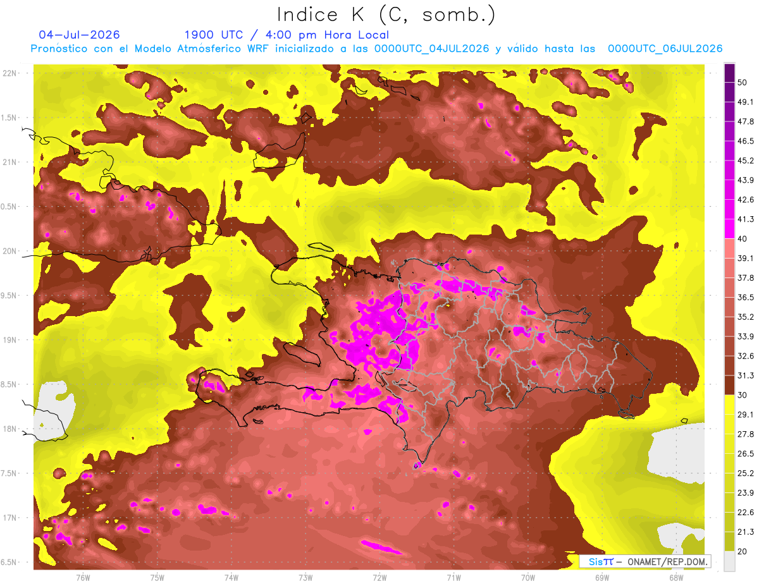Image resolution: width=759 pixels, height=586 pixels.
Task: Click the title 'Indice K (C, somb.)'
Action: [x=386, y=15]
